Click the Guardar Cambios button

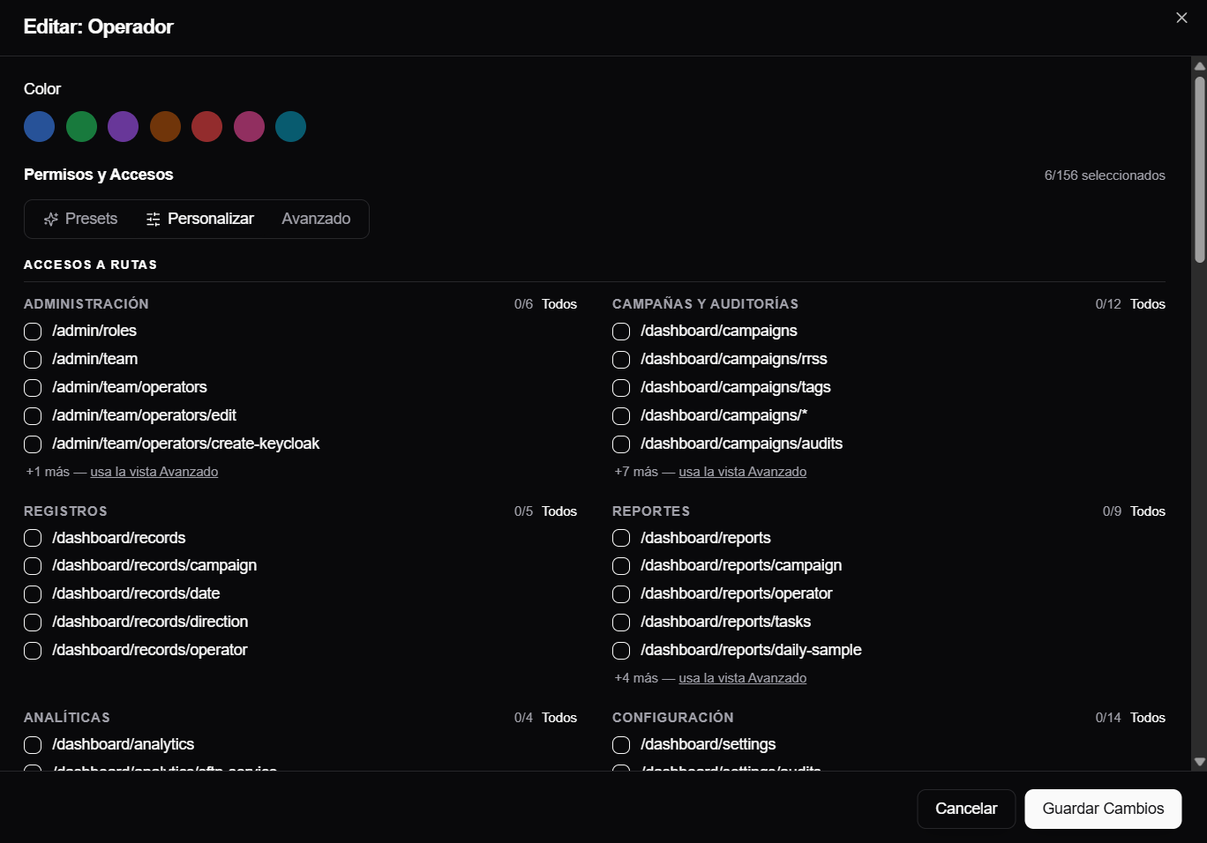click(1103, 809)
